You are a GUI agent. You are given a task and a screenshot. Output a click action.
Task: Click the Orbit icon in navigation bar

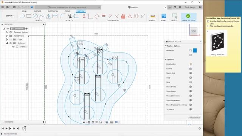point(84,122)
